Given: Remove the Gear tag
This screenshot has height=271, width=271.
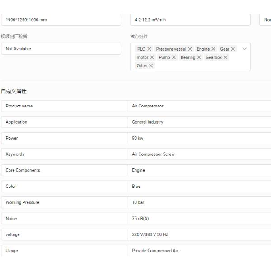Looking at the screenshot, I should tap(233, 49).
